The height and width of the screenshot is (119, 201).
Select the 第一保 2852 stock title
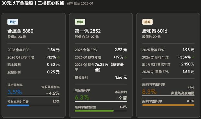click(88, 31)
